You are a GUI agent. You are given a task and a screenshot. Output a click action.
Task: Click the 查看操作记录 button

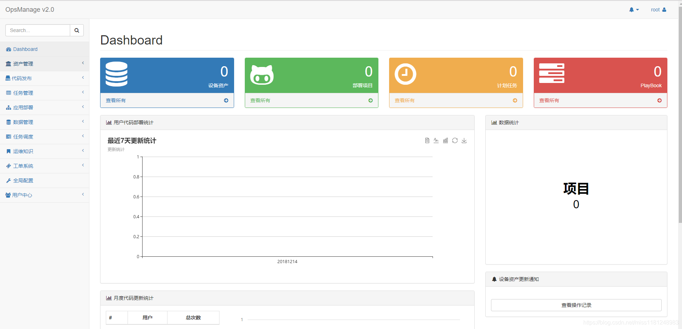576,305
